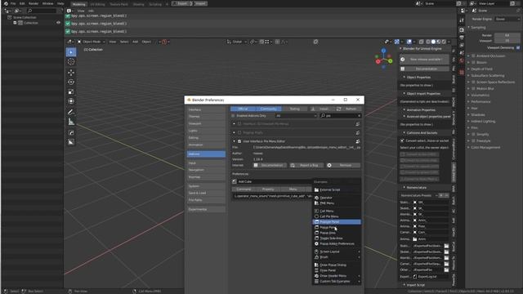This screenshot has height=294, width=523.
Task: Expand the Color Management panel
Action: click(x=468, y=147)
